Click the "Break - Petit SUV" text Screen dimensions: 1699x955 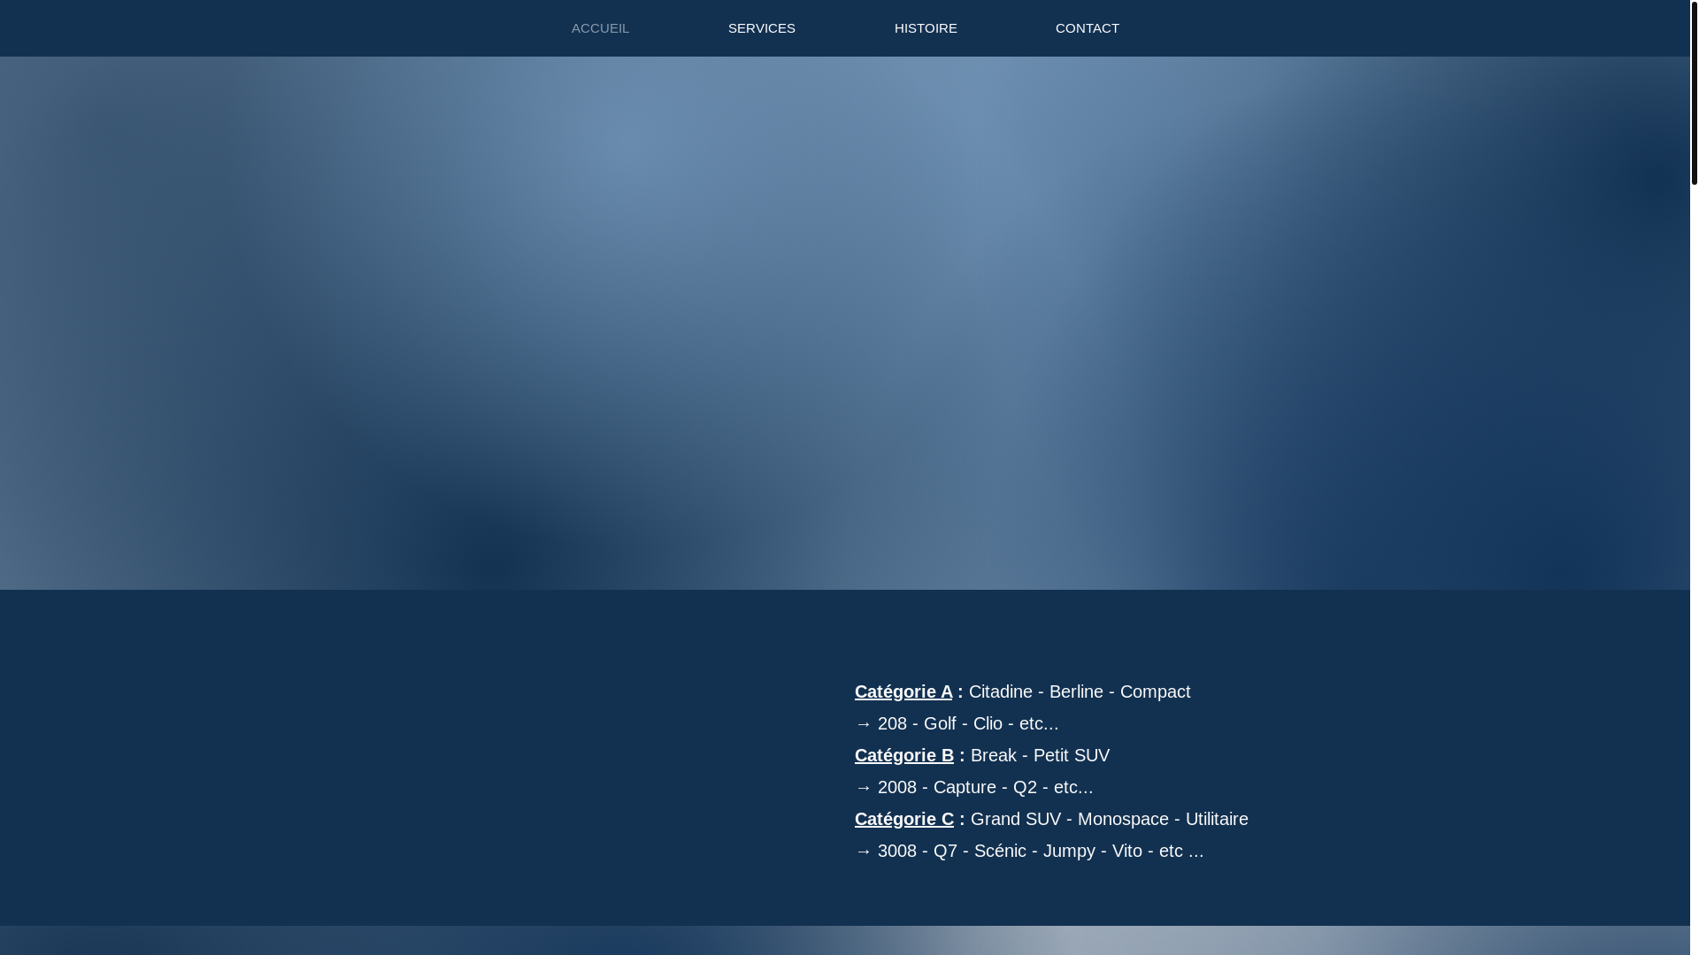click(1040, 755)
